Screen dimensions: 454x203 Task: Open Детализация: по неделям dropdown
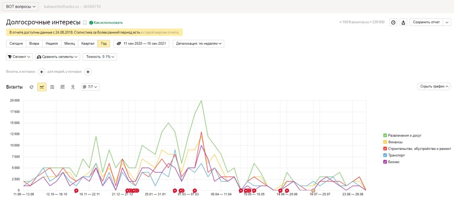click(198, 44)
